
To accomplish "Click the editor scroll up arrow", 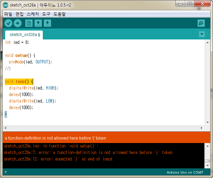I will (x=208, y=43).
